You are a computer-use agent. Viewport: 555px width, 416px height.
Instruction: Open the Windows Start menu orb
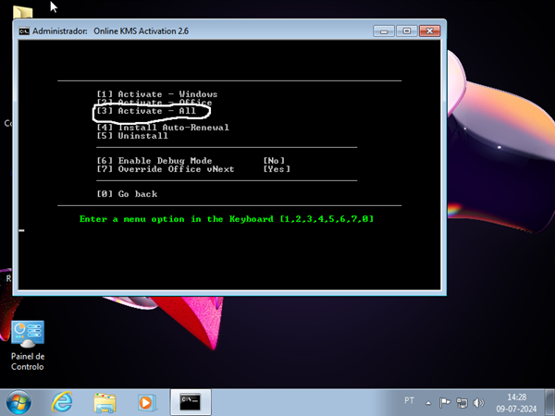(x=18, y=402)
